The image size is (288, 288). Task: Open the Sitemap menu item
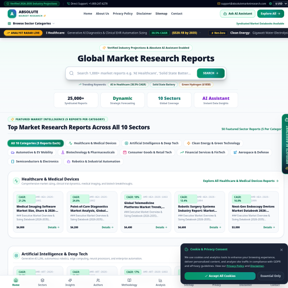click(161, 13)
